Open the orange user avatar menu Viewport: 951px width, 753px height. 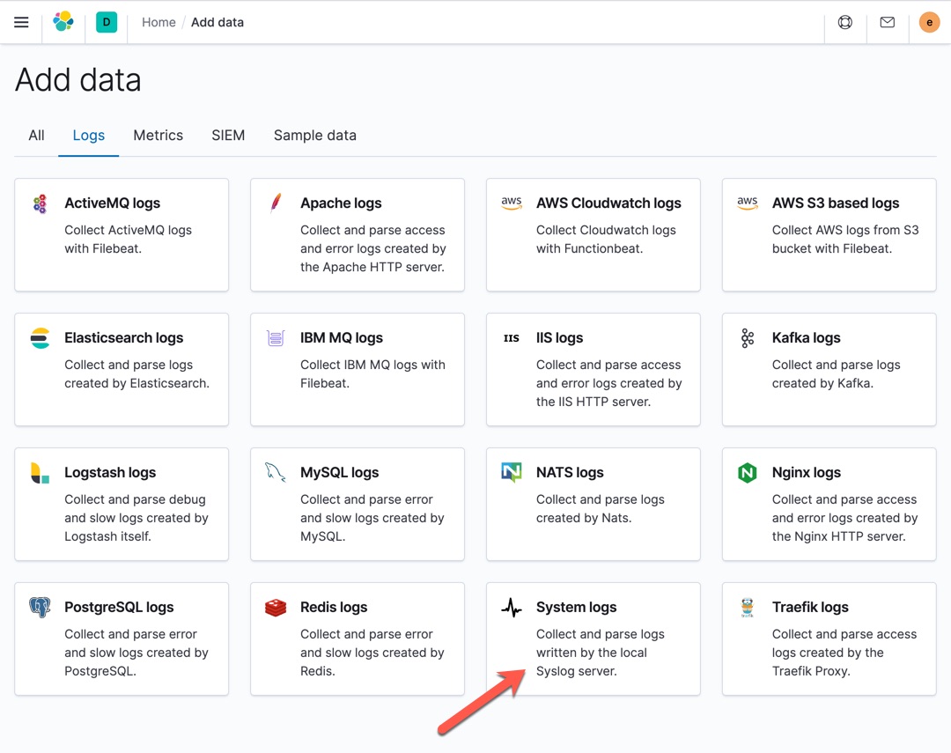click(x=929, y=22)
